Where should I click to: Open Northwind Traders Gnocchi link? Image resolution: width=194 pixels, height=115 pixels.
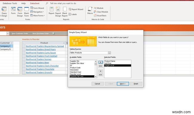39,73
